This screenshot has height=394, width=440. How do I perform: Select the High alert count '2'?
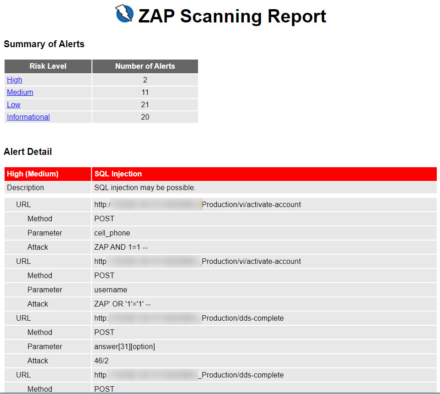coord(145,80)
